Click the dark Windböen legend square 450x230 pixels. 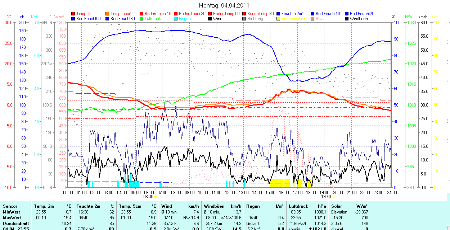click(x=347, y=19)
